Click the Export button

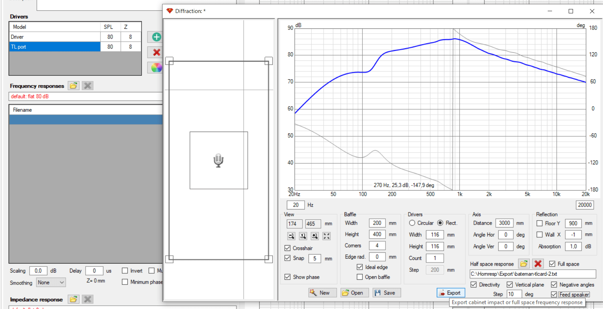click(451, 293)
